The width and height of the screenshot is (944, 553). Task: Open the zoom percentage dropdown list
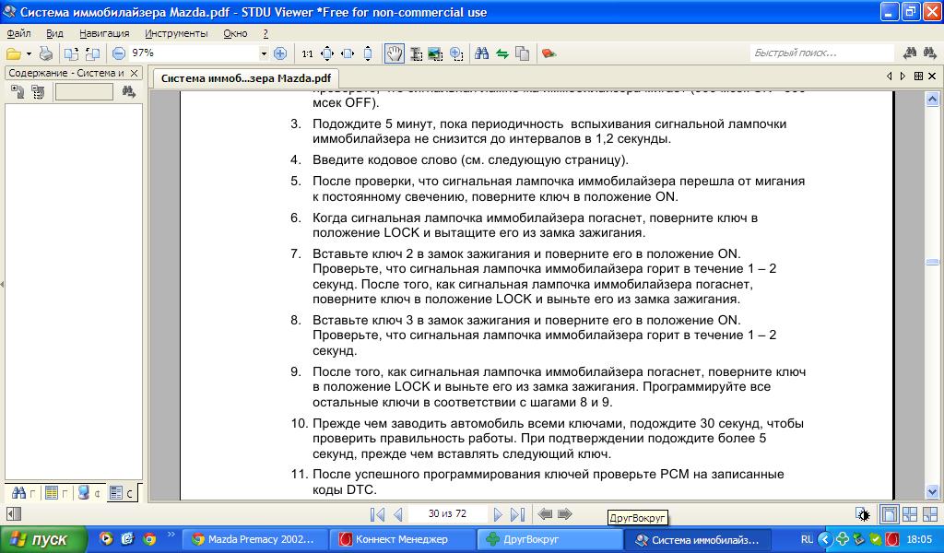pyautogui.click(x=264, y=53)
